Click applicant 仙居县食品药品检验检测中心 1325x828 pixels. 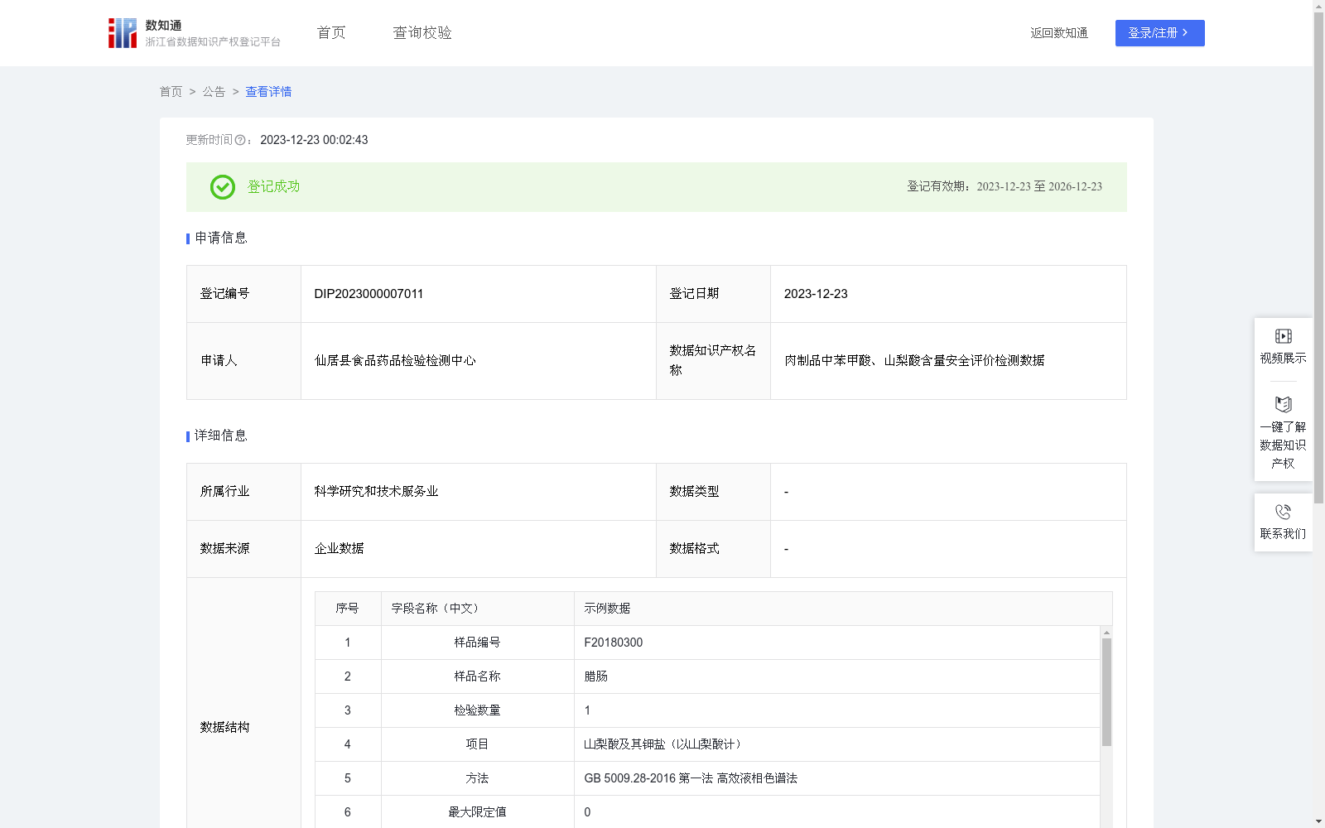(x=395, y=361)
